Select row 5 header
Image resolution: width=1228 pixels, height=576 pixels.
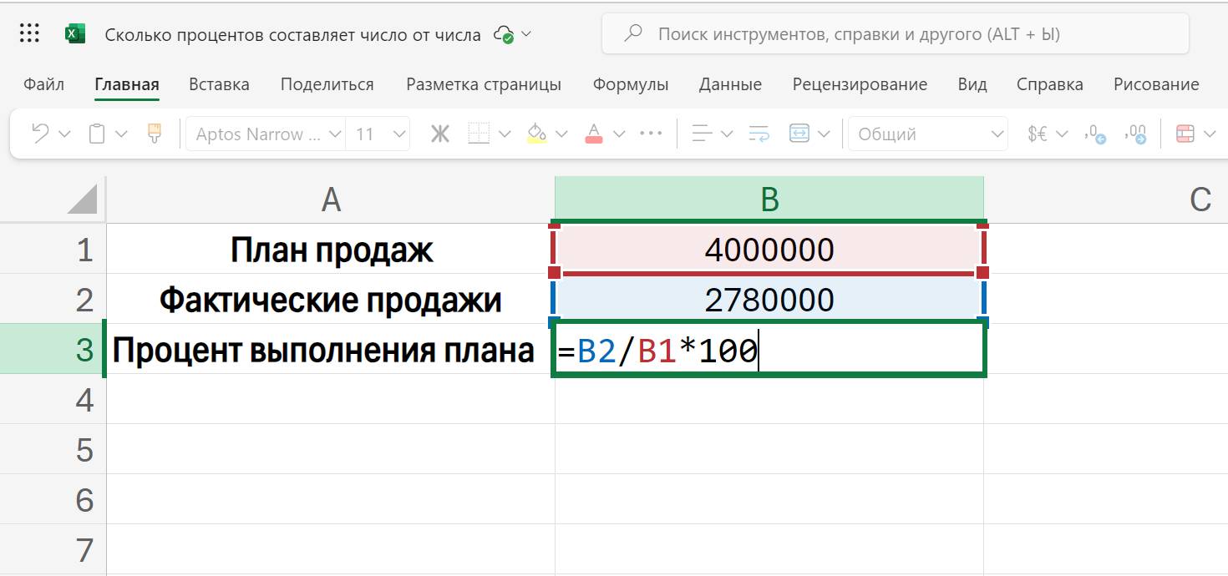pyautogui.click(x=53, y=449)
